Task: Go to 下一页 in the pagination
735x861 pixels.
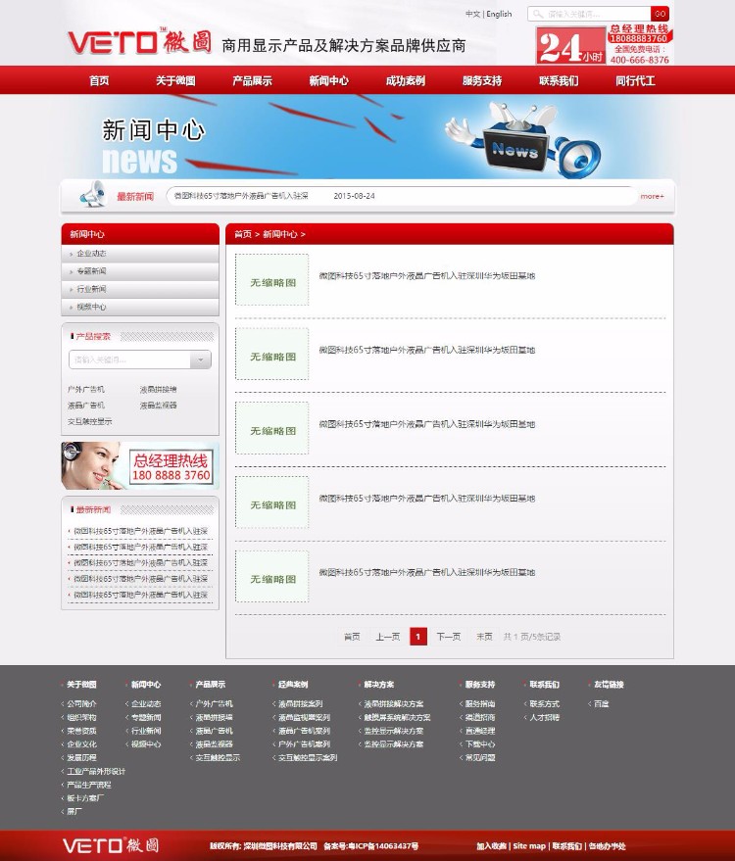Action: (x=449, y=637)
